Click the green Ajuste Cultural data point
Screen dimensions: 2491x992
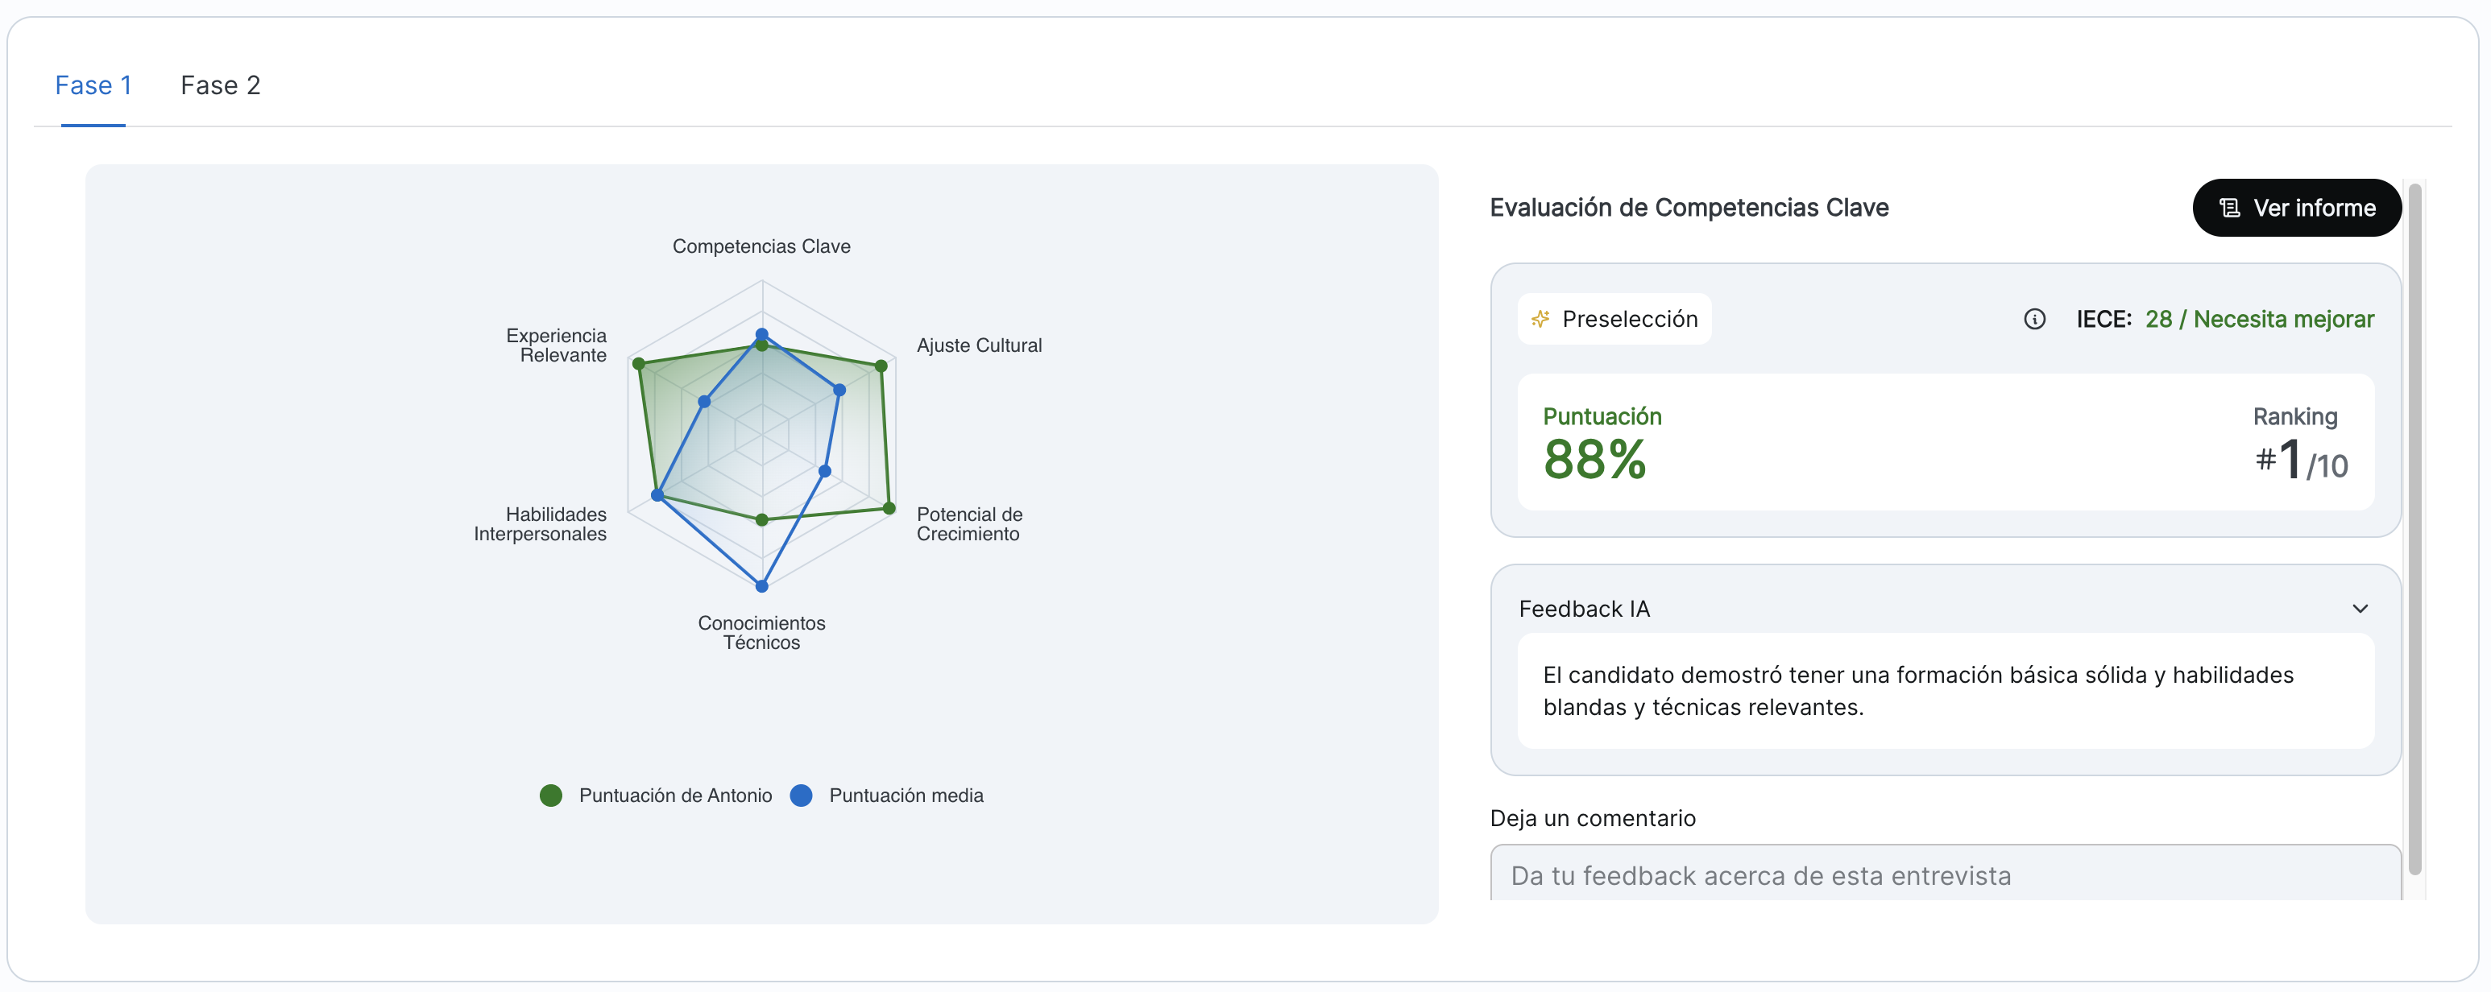[x=881, y=366]
